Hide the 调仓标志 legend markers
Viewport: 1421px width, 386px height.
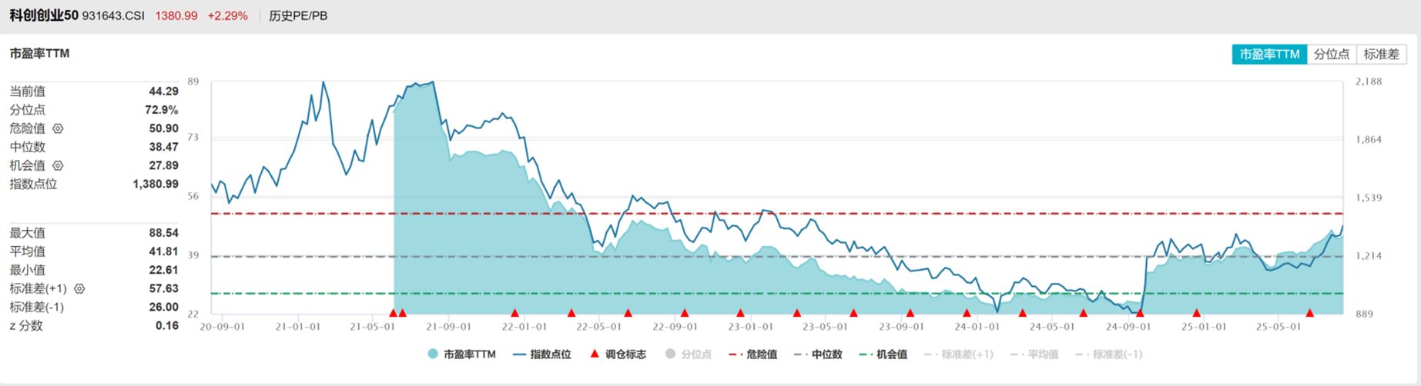(617, 354)
